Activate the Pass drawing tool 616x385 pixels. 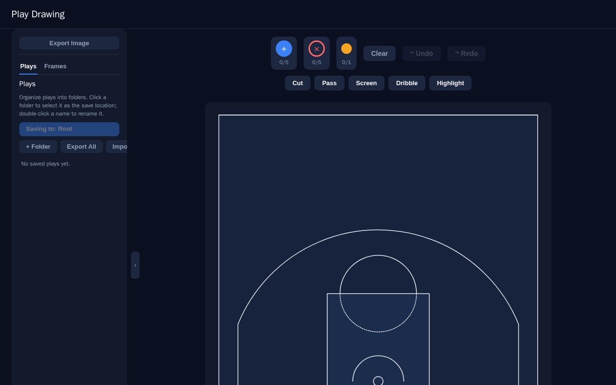[329, 83]
